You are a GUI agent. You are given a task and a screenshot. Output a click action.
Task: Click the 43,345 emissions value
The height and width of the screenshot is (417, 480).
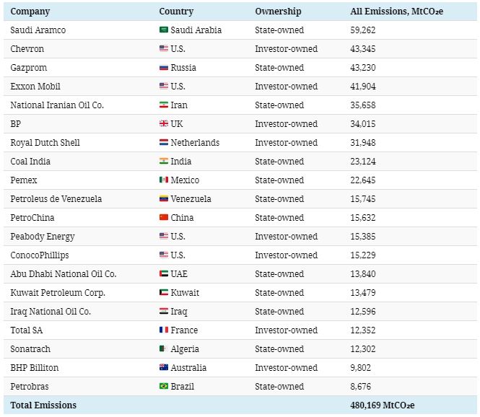click(363, 49)
